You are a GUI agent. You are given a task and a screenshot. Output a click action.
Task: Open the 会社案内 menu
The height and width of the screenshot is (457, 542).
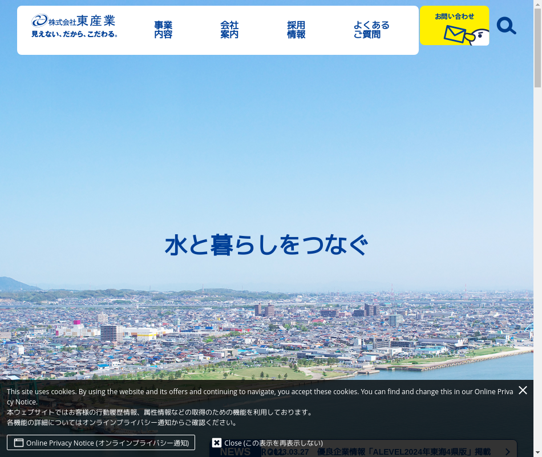(229, 30)
